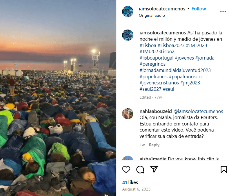Click the @iamsolocatecumenos mention in comment
The height and width of the screenshot is (196, 229).
(x=198, y=111)
